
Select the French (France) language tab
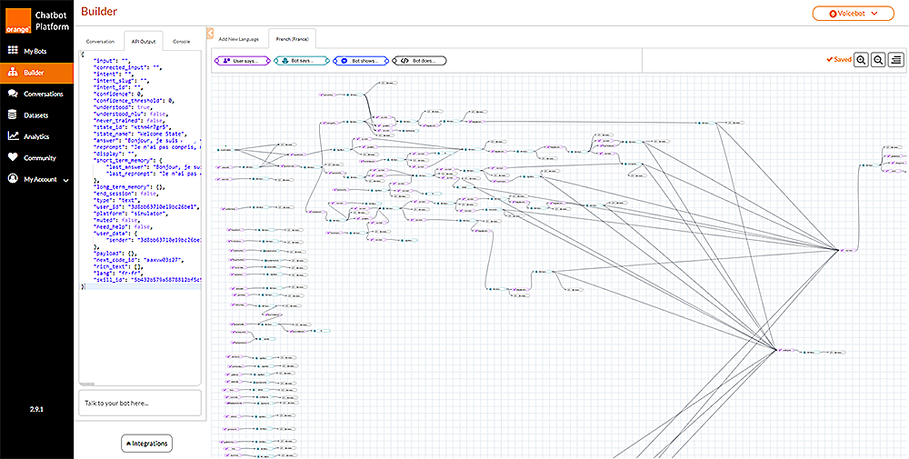(292, 40)
